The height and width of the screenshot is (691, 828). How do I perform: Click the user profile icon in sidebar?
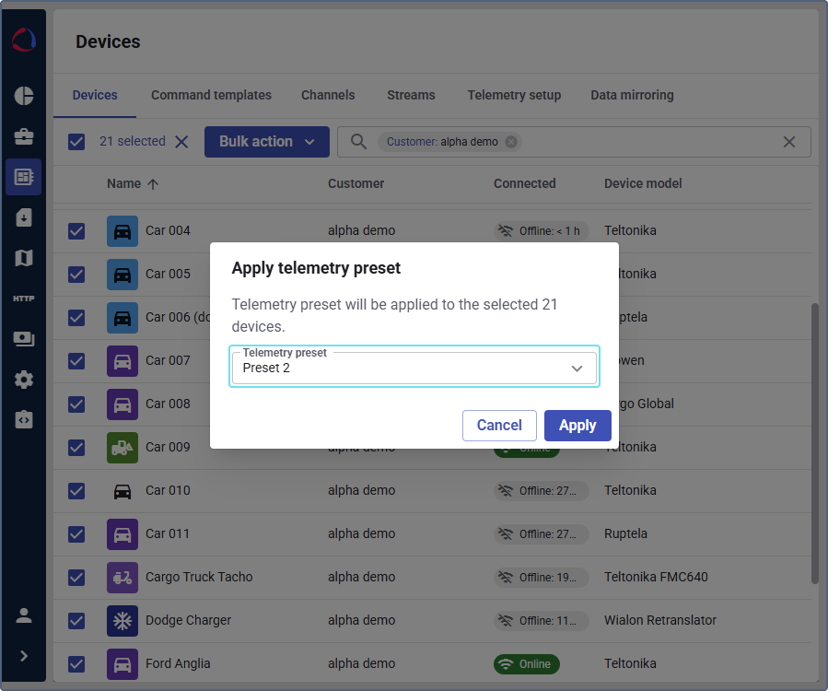point(24,615)
